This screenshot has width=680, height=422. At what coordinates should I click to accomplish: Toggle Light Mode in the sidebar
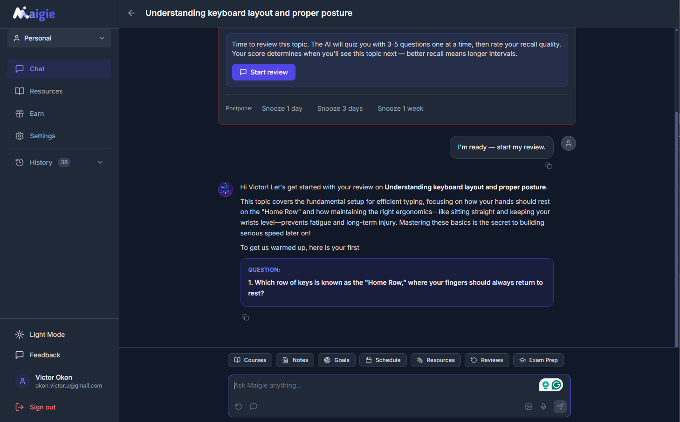(x=47, y=335)
